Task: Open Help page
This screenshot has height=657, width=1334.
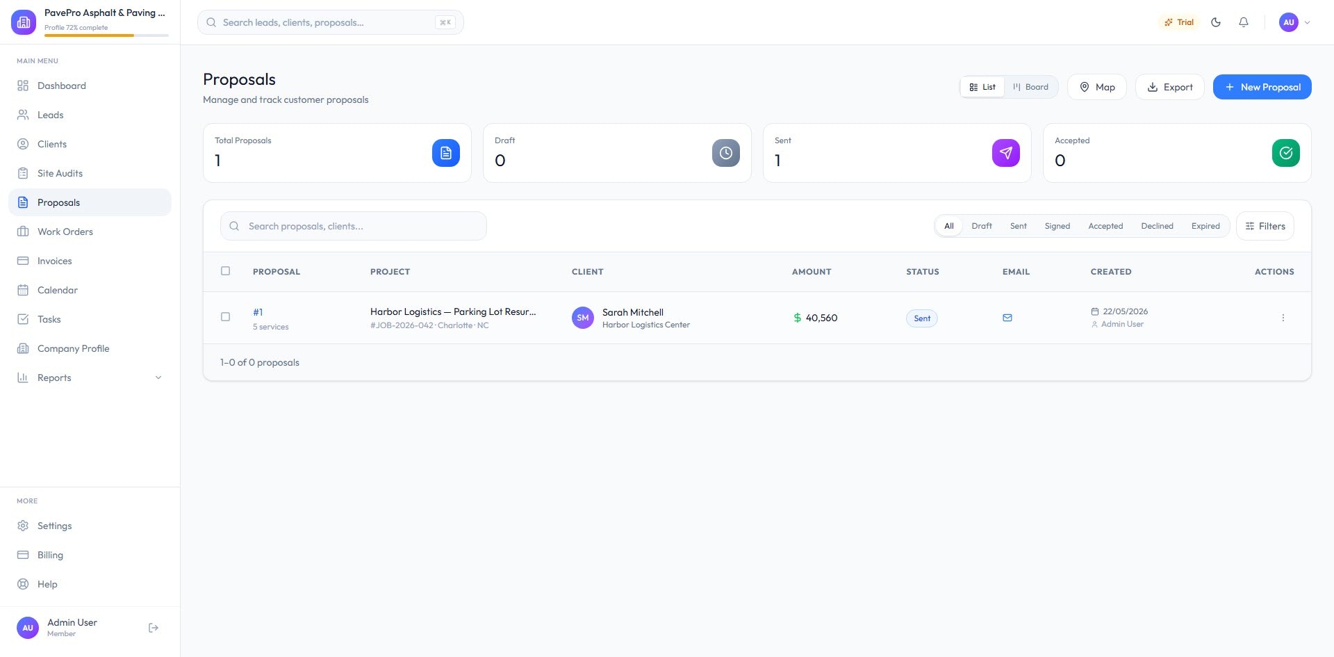Action: click(90, 584)
